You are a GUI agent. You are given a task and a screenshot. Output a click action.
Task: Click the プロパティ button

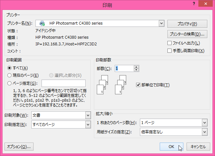tap(187, 24)
